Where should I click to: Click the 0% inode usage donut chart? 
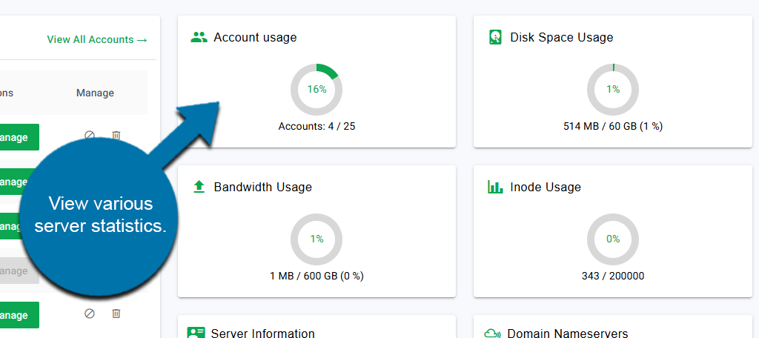coord(613,239)
